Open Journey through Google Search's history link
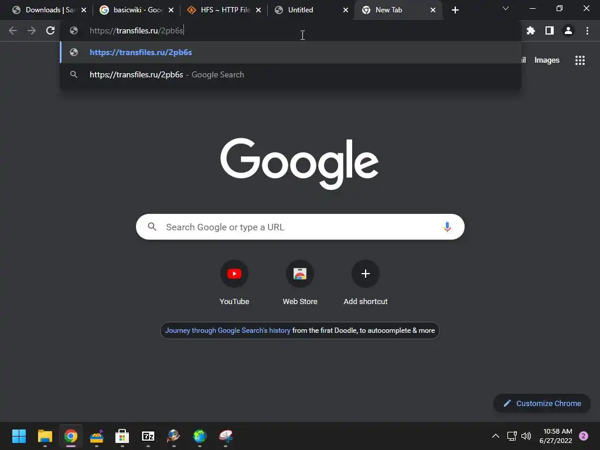 [x=228, y=330]
